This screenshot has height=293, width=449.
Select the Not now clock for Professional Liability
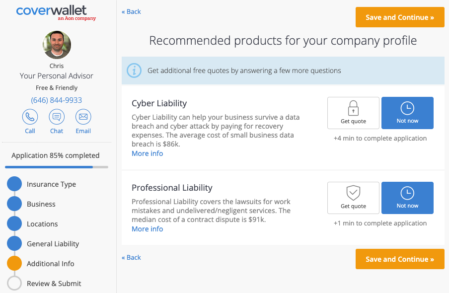pos(407,198)
